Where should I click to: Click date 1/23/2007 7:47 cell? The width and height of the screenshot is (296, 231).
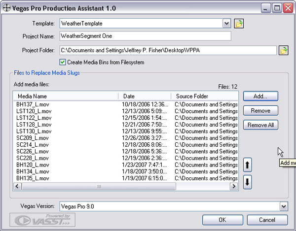pos(145,165)
